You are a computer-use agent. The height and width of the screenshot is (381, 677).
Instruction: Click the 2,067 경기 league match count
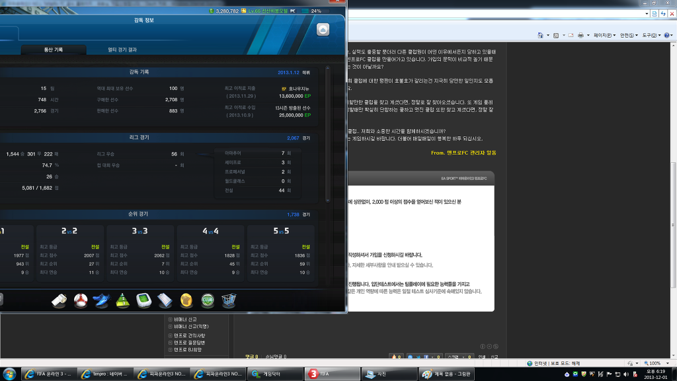click(x=298, y=138)
